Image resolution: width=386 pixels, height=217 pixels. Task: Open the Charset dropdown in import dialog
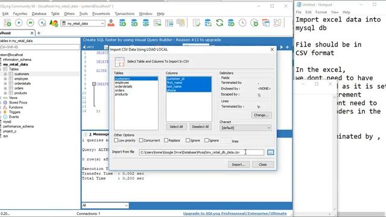pyautogui.click(x=268, y=128)
